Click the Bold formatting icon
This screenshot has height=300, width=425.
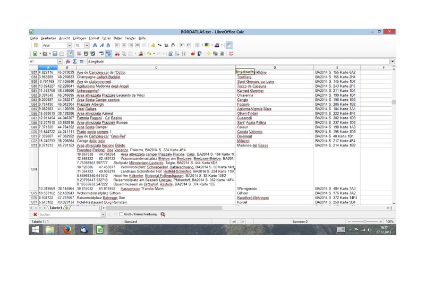pyautogui.click(x=95, y=46)
